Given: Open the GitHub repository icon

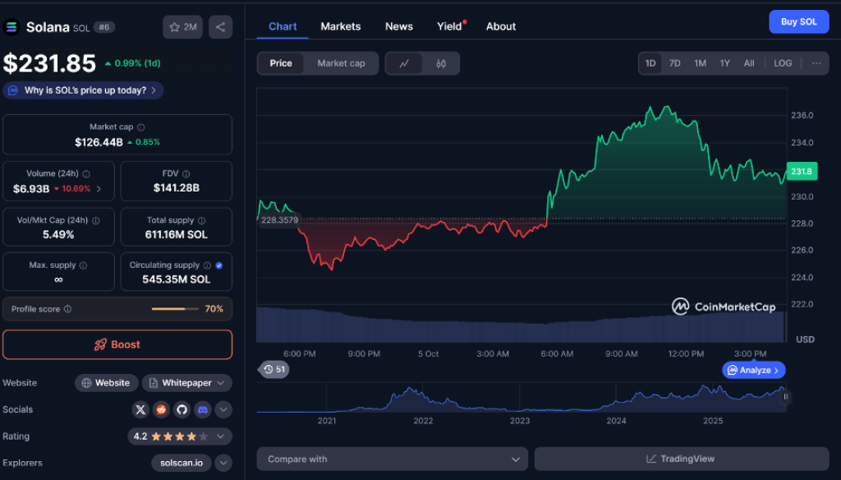Looking at the screenshot, I should 182,409.
